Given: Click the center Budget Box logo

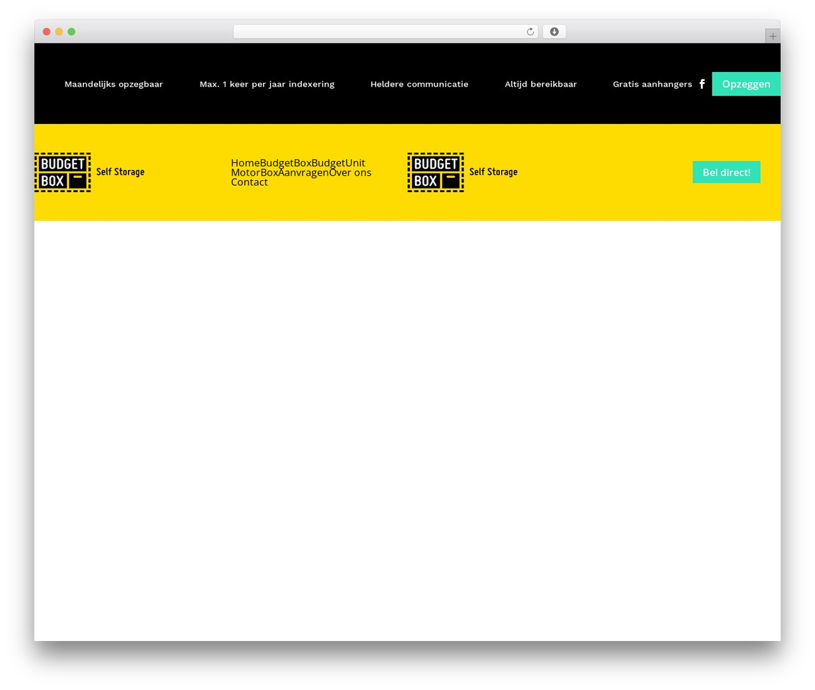Looking at the screenshot, I should point(463,172).
